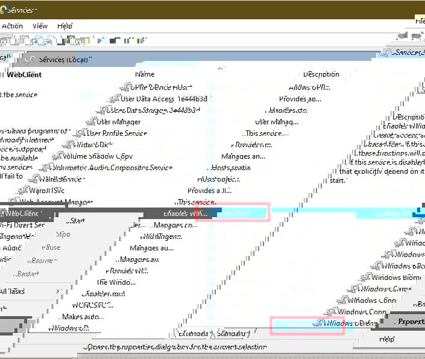Image resolution: width=425 pixels, height=359 pixels.
Task: Select the WarpJITSvc service row
Action: click(47, 190)
